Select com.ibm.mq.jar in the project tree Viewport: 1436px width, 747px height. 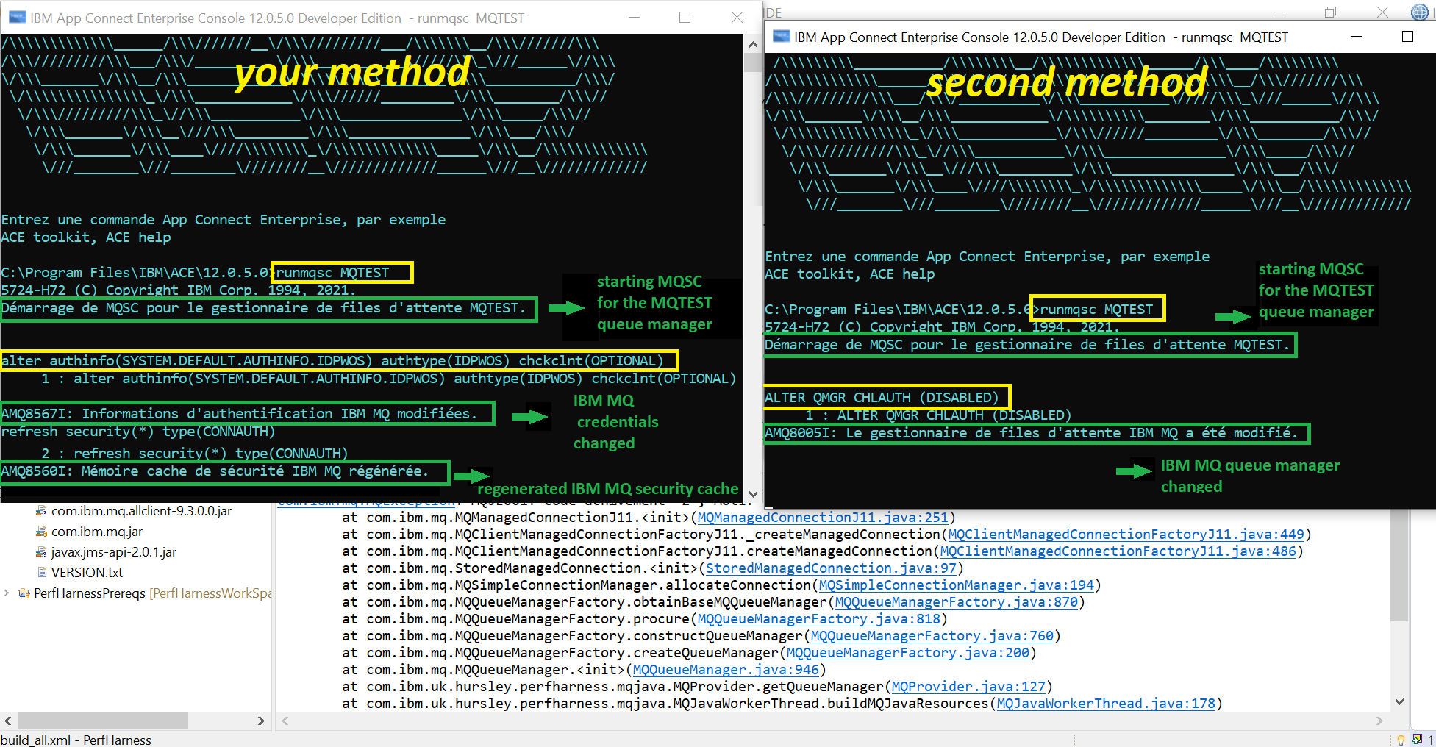[97, 532]
